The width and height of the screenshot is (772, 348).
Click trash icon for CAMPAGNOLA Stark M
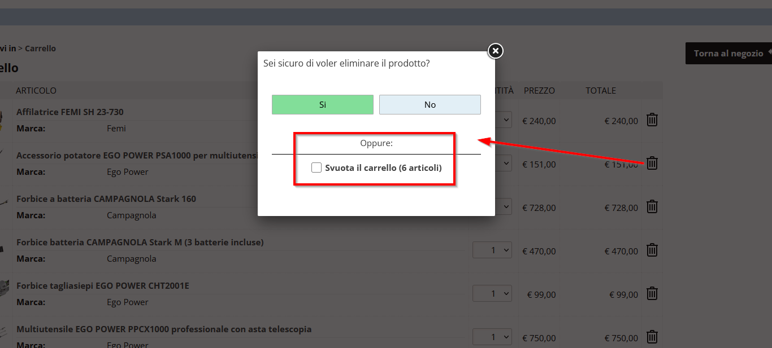[x=652, y=250]
